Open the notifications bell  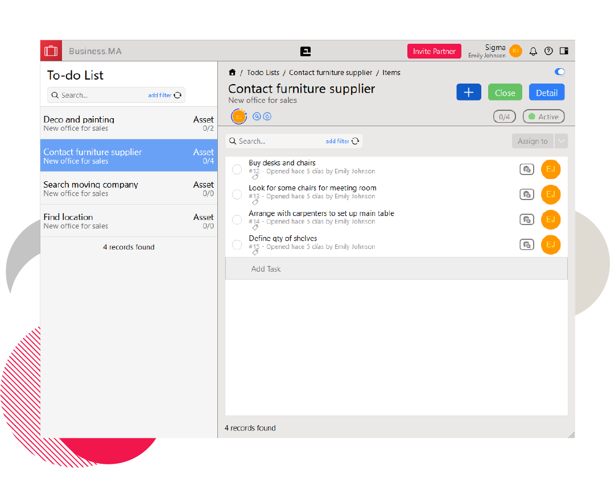coord(533,51)
